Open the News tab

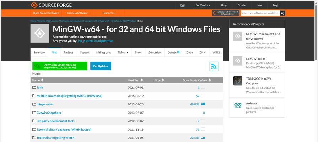(139, 52)
